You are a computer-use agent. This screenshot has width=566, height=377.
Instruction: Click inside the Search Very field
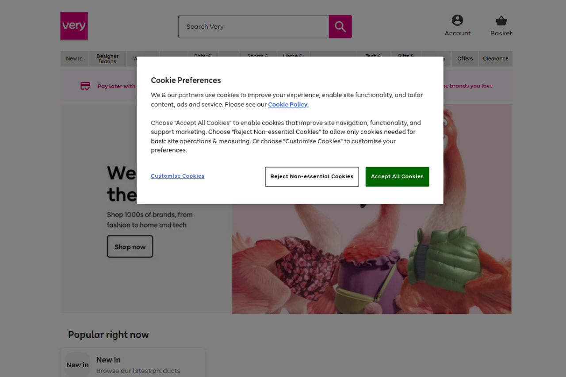pyautogui.click(x=253, y=27)
